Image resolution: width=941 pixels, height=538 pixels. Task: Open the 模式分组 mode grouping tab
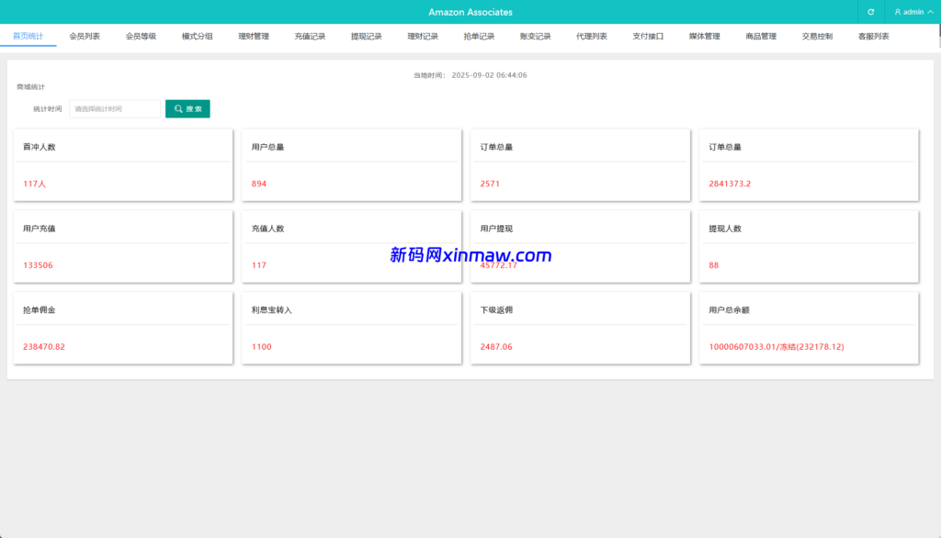(x=196, y=36)
